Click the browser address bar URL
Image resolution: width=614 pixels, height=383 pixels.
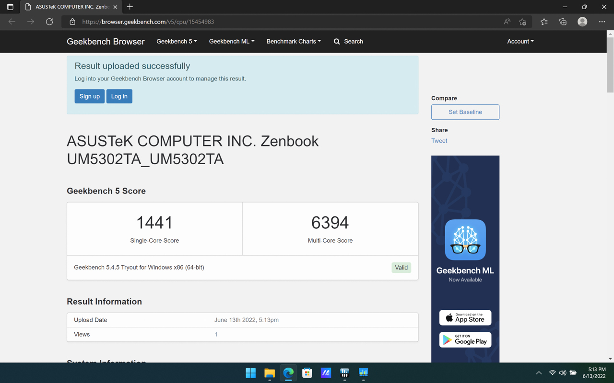(148, 22)
